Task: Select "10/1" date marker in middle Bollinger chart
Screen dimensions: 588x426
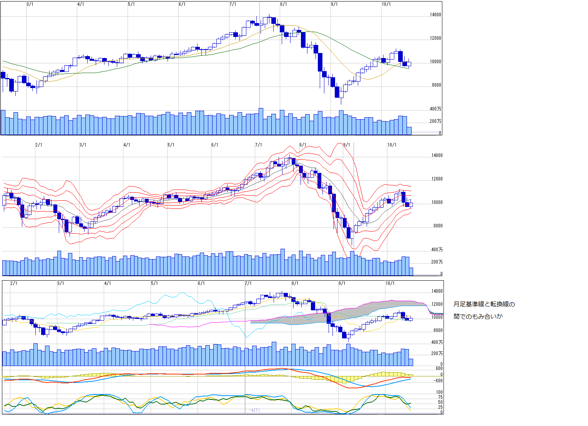Action: (x=392, y=145)
